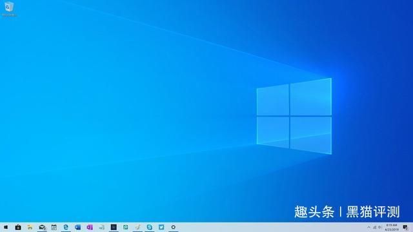Viewport: 413px width, 232px height.
Task: Open network status in the system tray
Action: coord(374,227)
